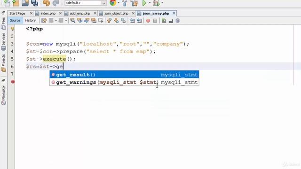Click the New Project icon
The image size is (301, 169).
point(16,3)
